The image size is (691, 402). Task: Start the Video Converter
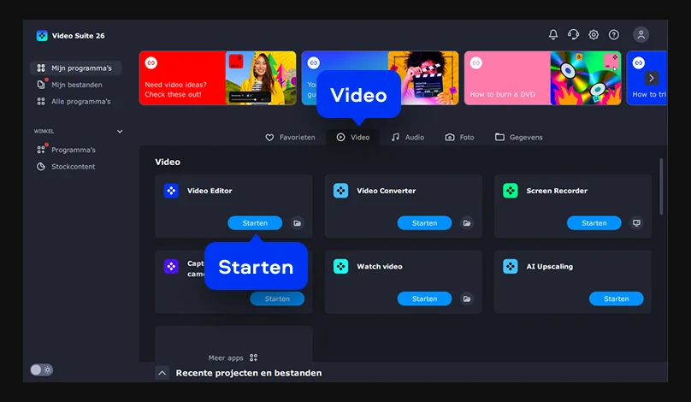pyautogui.click(x=424, y=223)
